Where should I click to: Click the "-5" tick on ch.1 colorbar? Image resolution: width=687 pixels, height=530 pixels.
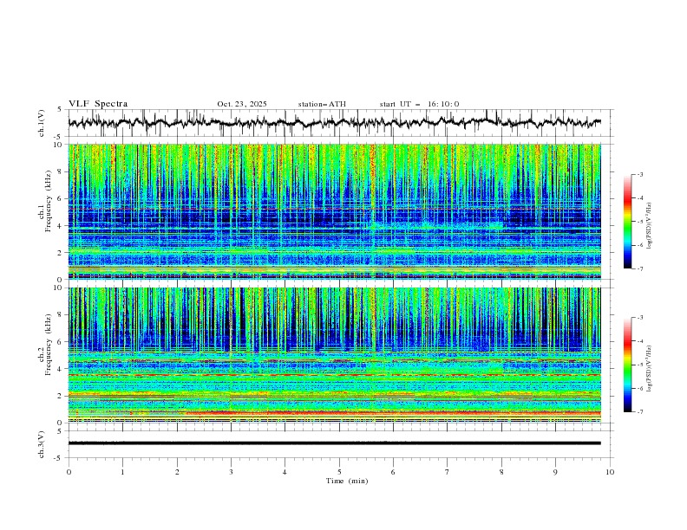(639, 223)
